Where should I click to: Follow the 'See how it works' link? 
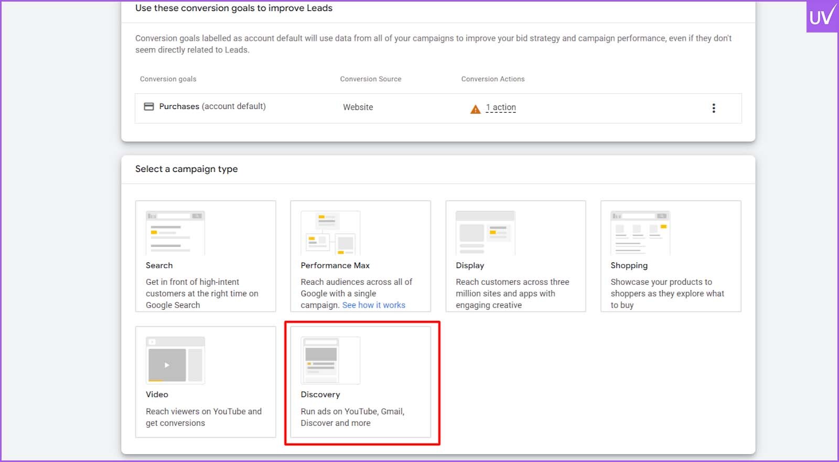point(374,305)
